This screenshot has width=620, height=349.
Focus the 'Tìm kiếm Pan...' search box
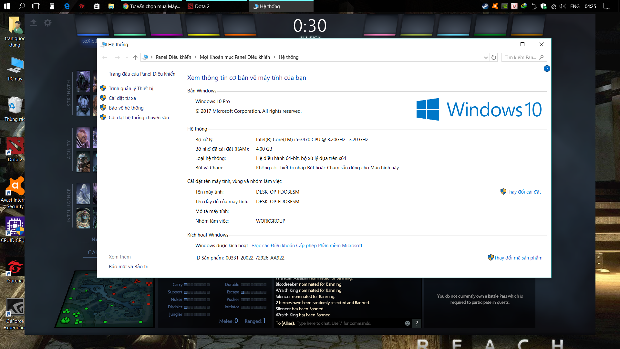(524, 57)
